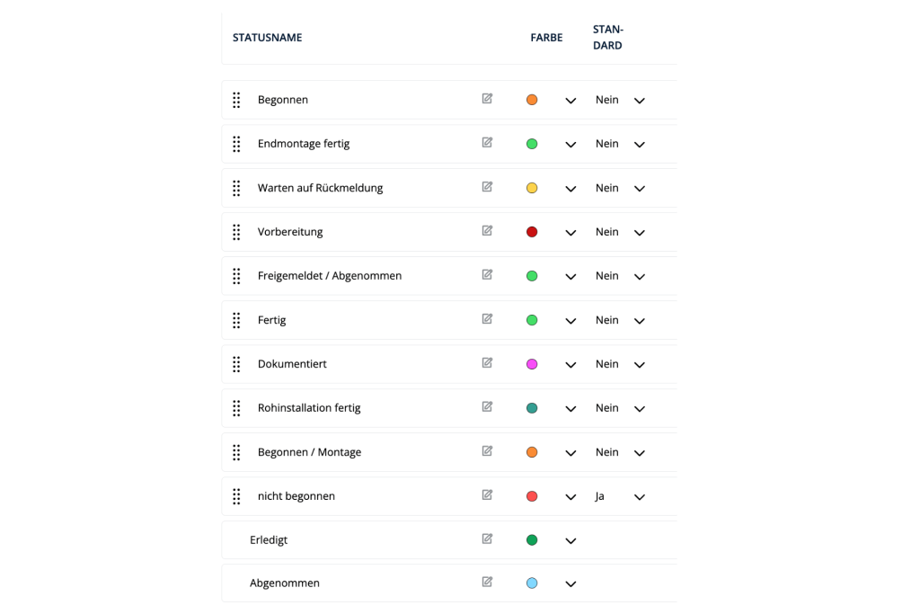Open the color dropdown for "Fertig"
This screenshot has height=614, width=920.
tap(571, 320)
